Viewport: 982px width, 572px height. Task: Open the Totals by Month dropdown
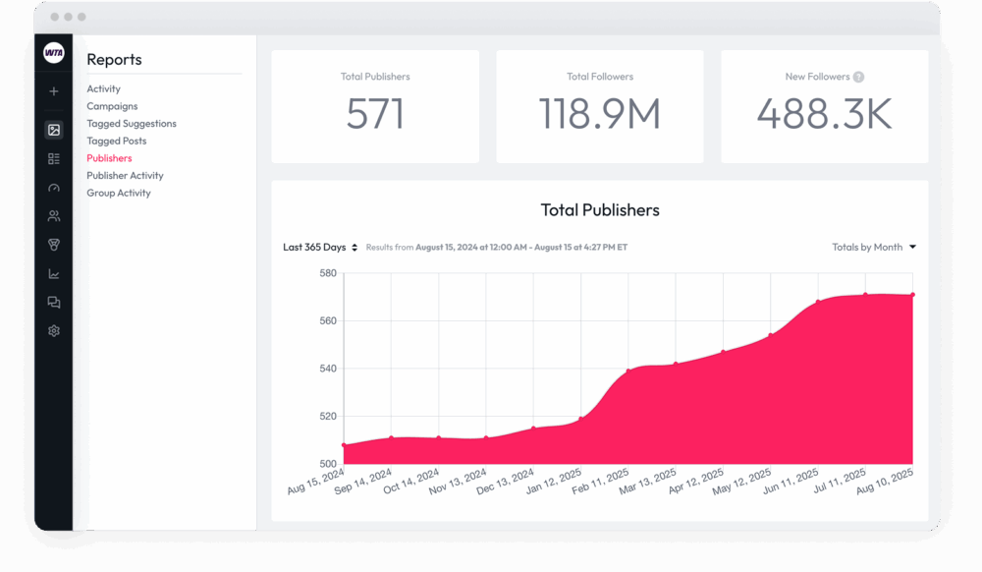[x=873, y=248]
